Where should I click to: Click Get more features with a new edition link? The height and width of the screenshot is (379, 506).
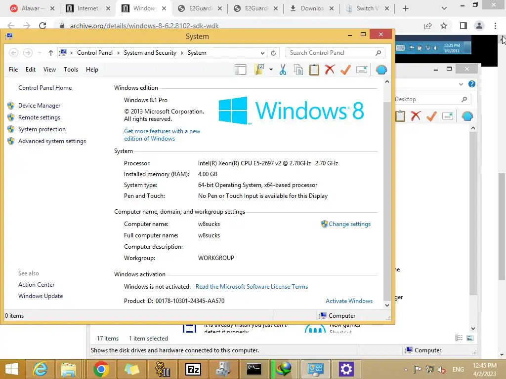pos(162,135)
